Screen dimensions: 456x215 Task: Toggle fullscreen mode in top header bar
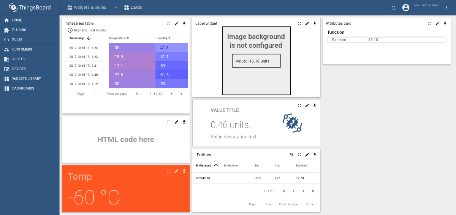click(393, 8)
